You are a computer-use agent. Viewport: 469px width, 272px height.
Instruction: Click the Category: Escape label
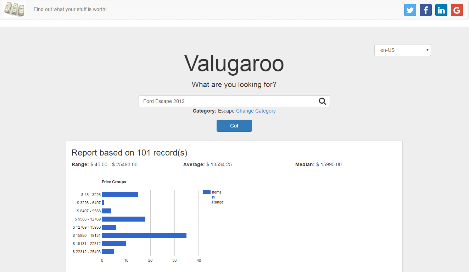[214, 111]
